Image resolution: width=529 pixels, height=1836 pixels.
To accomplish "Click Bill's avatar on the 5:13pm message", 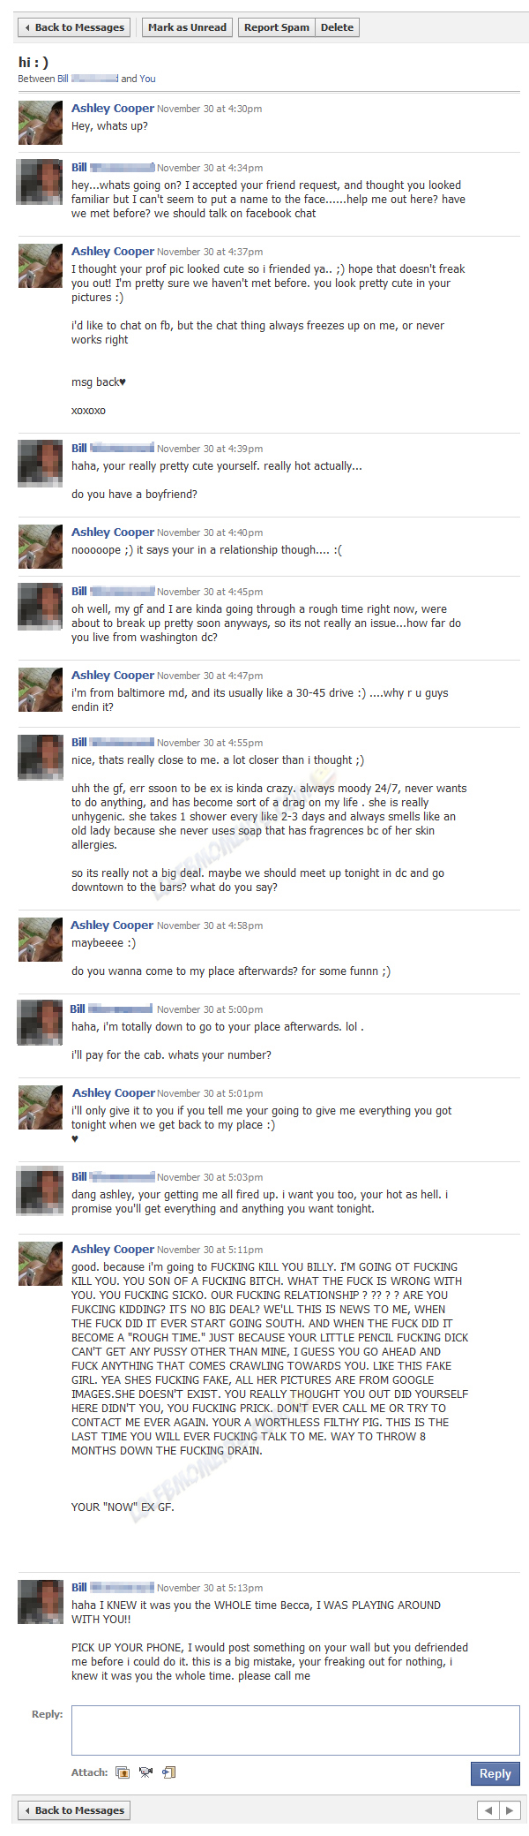I will [x=40, y=1602].
